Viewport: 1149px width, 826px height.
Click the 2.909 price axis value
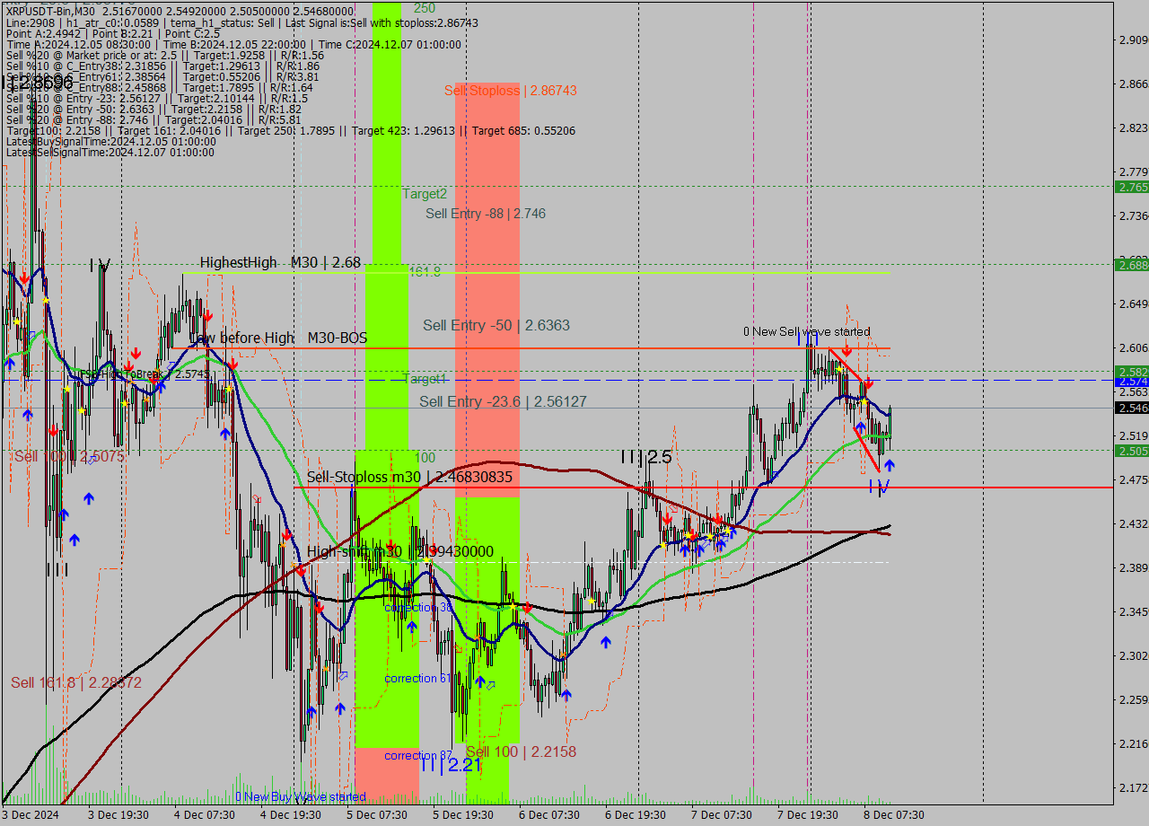[1133, 40]
